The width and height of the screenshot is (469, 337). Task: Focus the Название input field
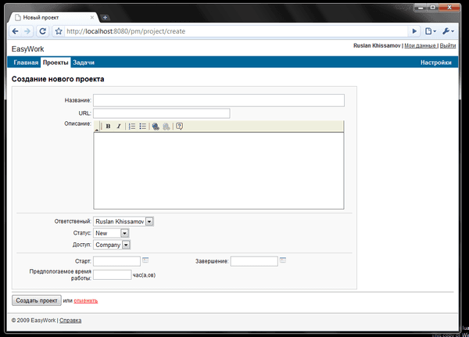click(219, 100)
